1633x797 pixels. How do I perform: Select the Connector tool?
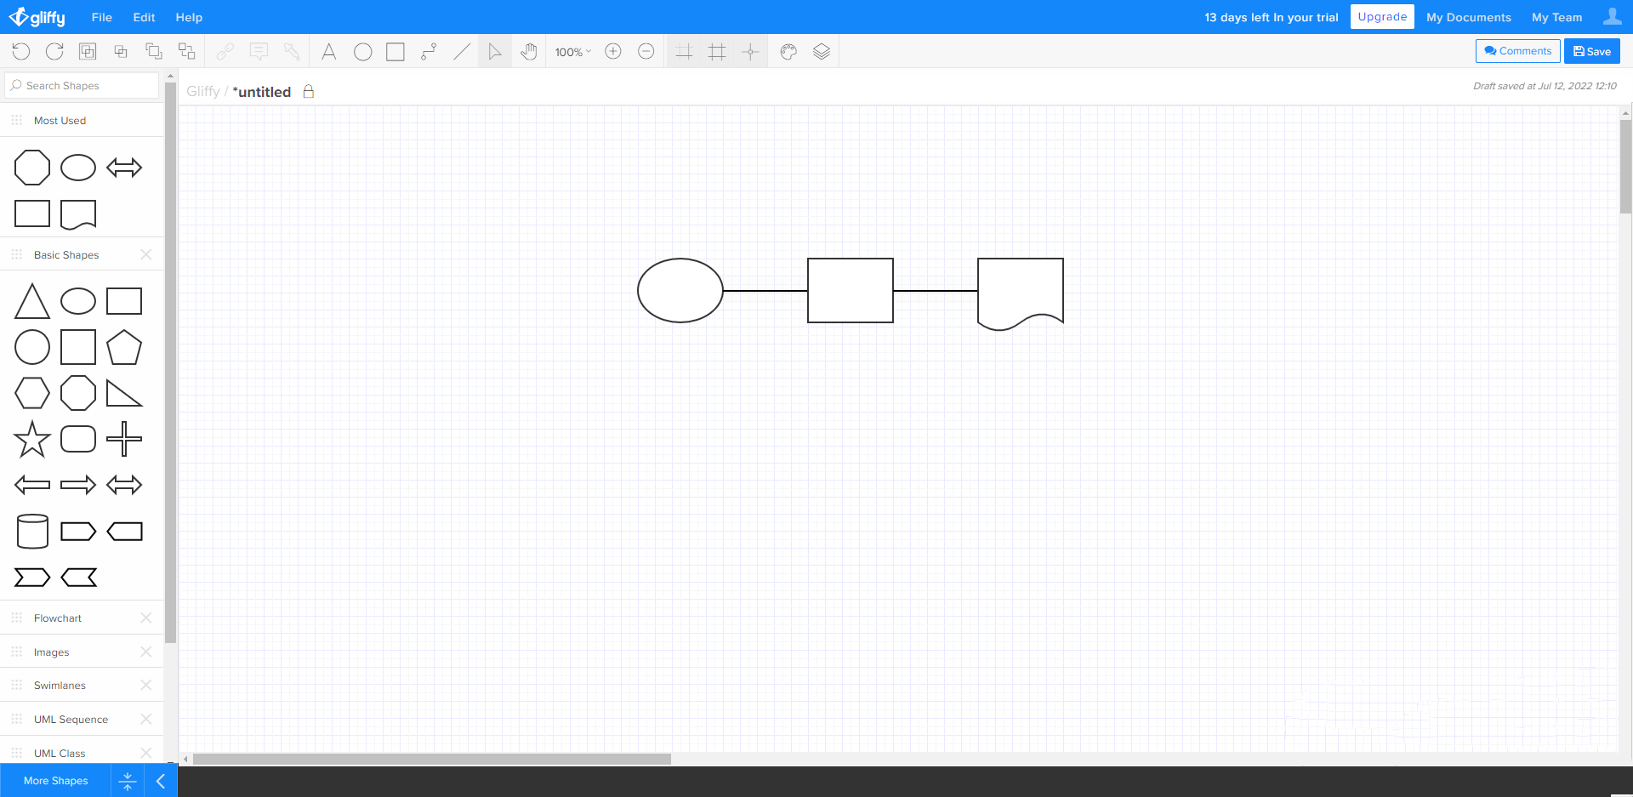[x=429, y=52]
